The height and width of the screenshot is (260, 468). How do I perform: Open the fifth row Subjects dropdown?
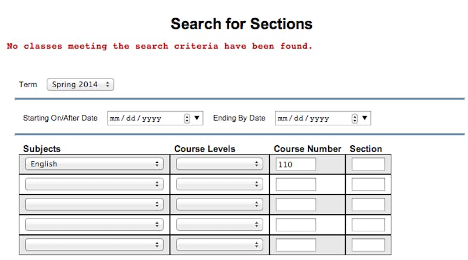point(94,245)
